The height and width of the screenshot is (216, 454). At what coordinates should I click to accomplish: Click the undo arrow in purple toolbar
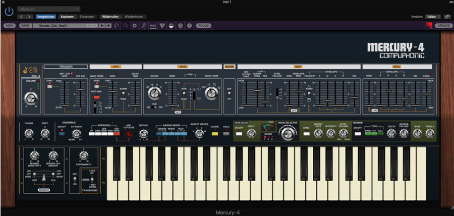(117, 26)
